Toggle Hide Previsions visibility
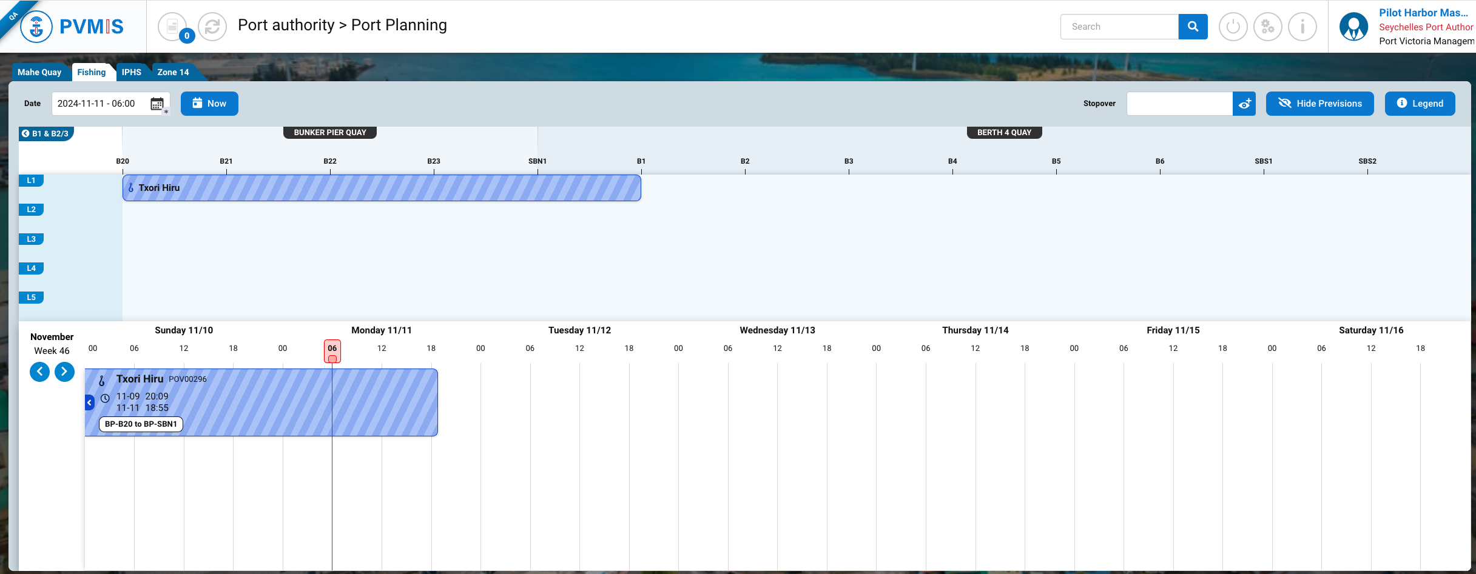 [x=1319, y=104]
